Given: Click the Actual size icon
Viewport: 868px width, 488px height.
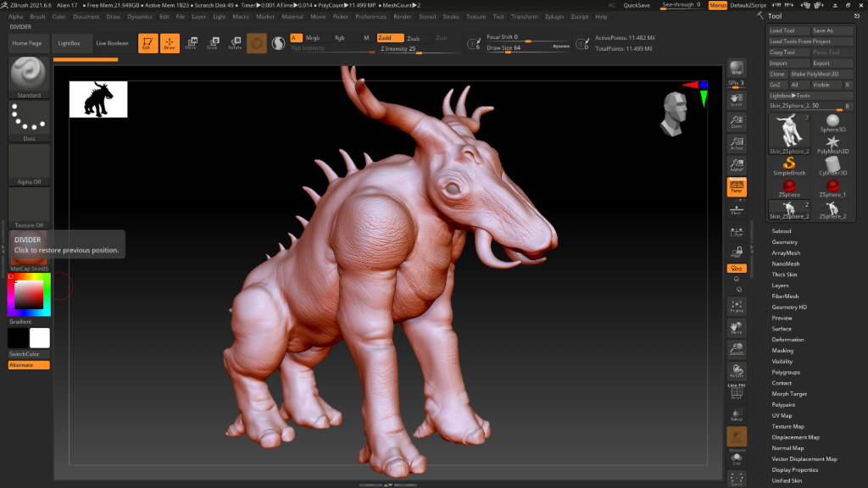Looking at the screenshot, I should (737, 143).
